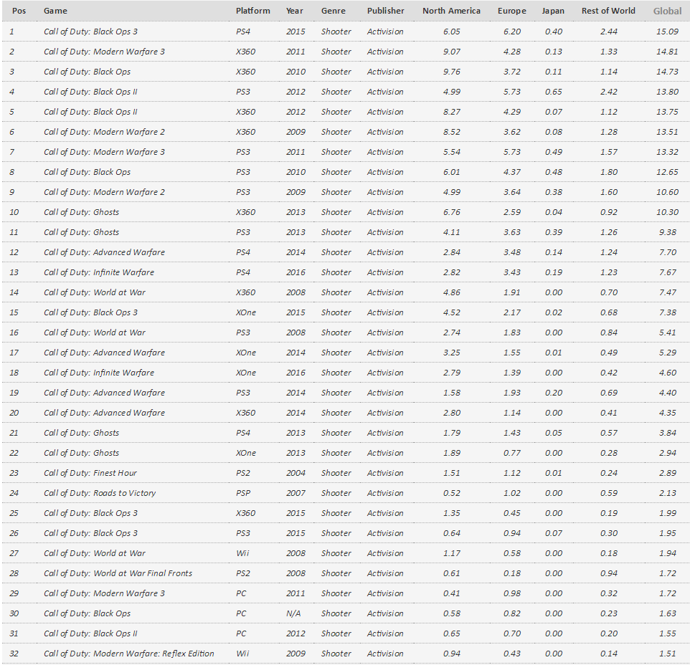The width and height of the screenshot is (690, 665).
Task: Click Global sales value 13.51
Action: point(667,132)
